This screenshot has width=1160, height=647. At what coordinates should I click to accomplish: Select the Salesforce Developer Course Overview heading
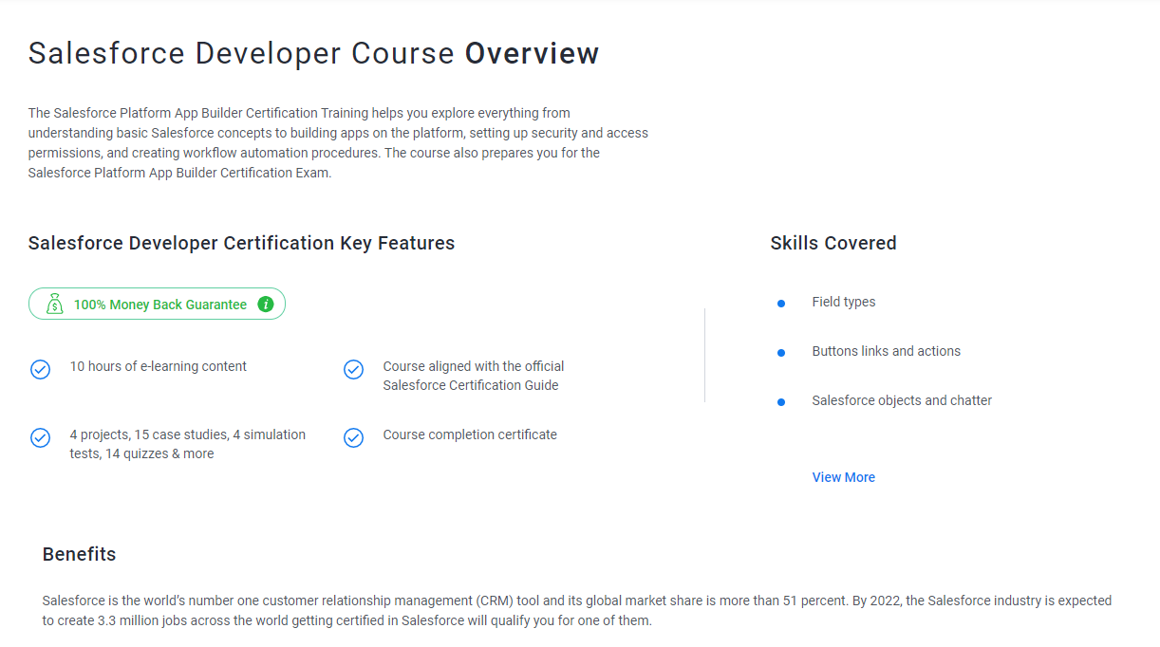313,53
